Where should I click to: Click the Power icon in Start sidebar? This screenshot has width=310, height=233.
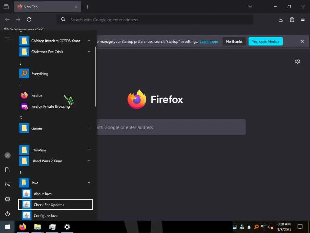[8, 214]
